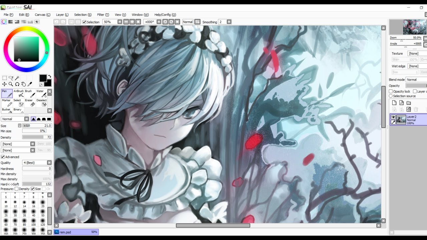Pick the magic wand tool

[17, 78]
